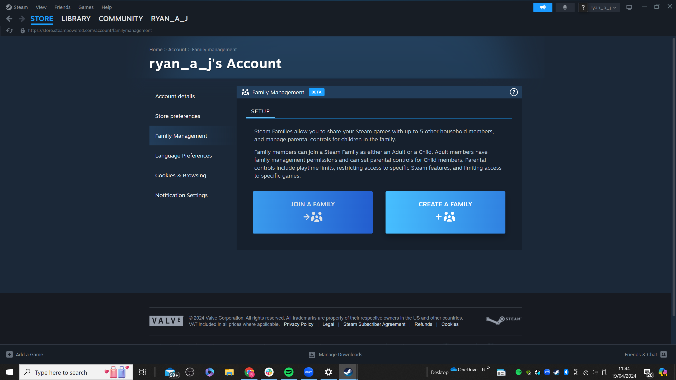
Task: Click the page vertical scrollbar
Action: 674,177
